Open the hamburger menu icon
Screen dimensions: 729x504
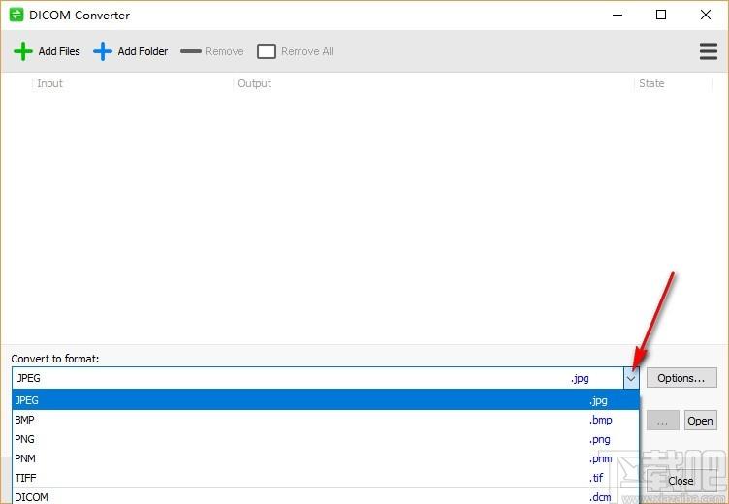(709, 51)
